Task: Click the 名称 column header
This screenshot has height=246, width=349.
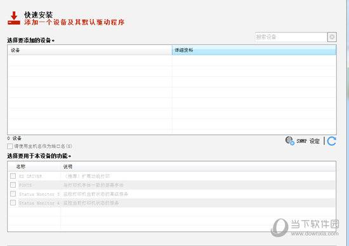Action: click(x=34, y=166)
